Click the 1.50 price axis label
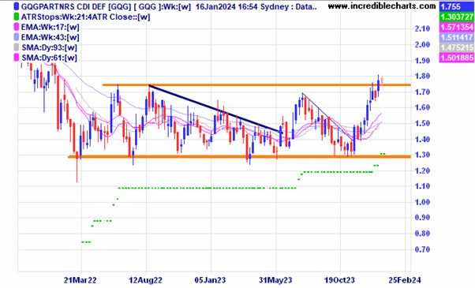Viewport: 475px width, 288px height. (x=422, y=124)
